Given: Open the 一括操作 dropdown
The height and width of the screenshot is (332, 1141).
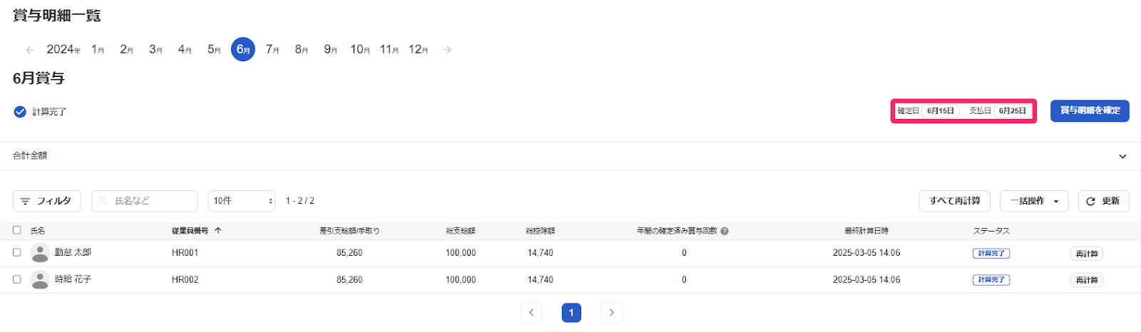Looking at the screenshot, I should coord(1034,201).
